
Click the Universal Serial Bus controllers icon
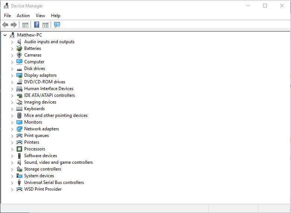19,182
